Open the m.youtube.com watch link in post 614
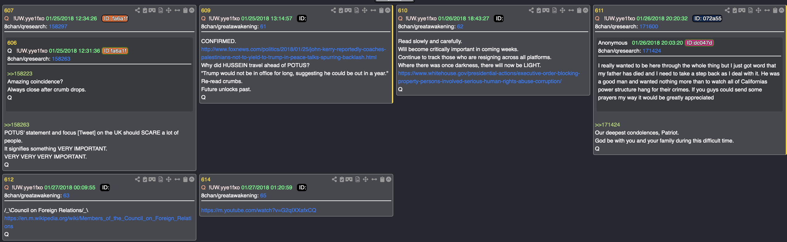The image size is (787, 242). click(259, 210)
